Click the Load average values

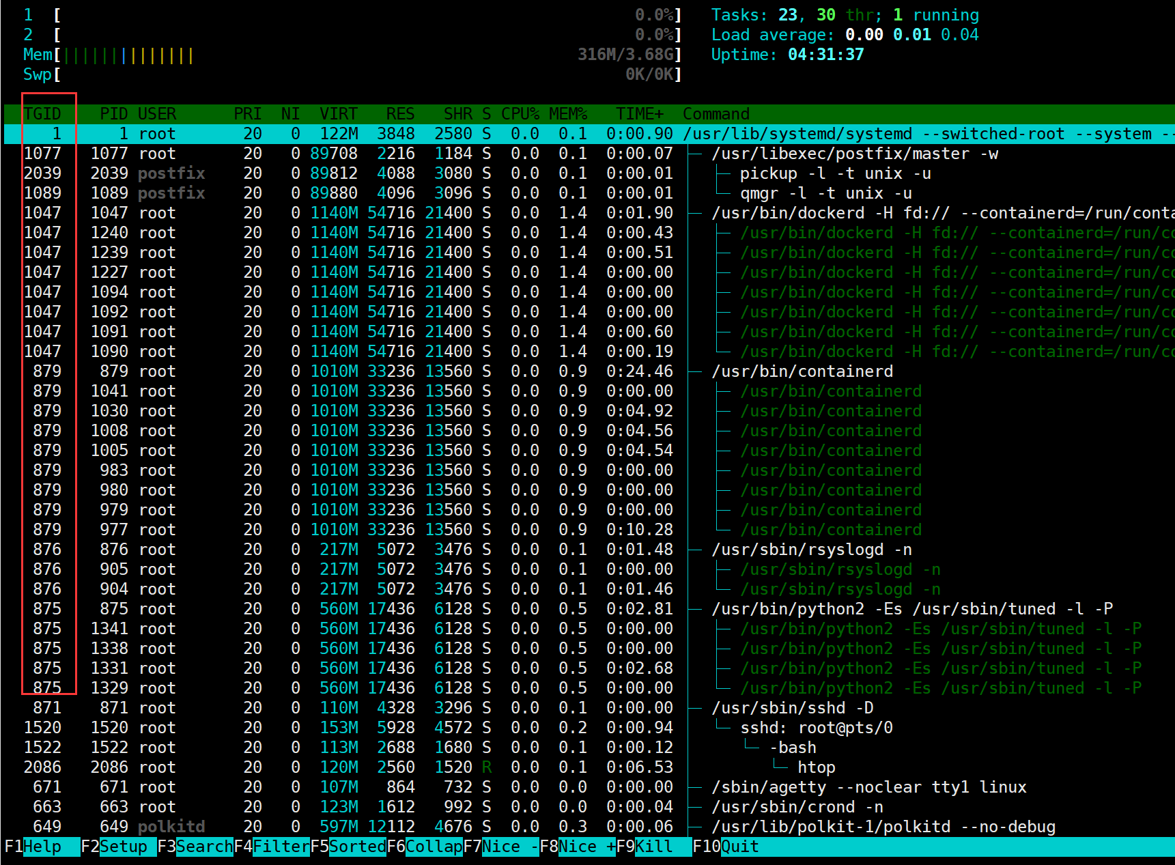[x=912, y=35]
